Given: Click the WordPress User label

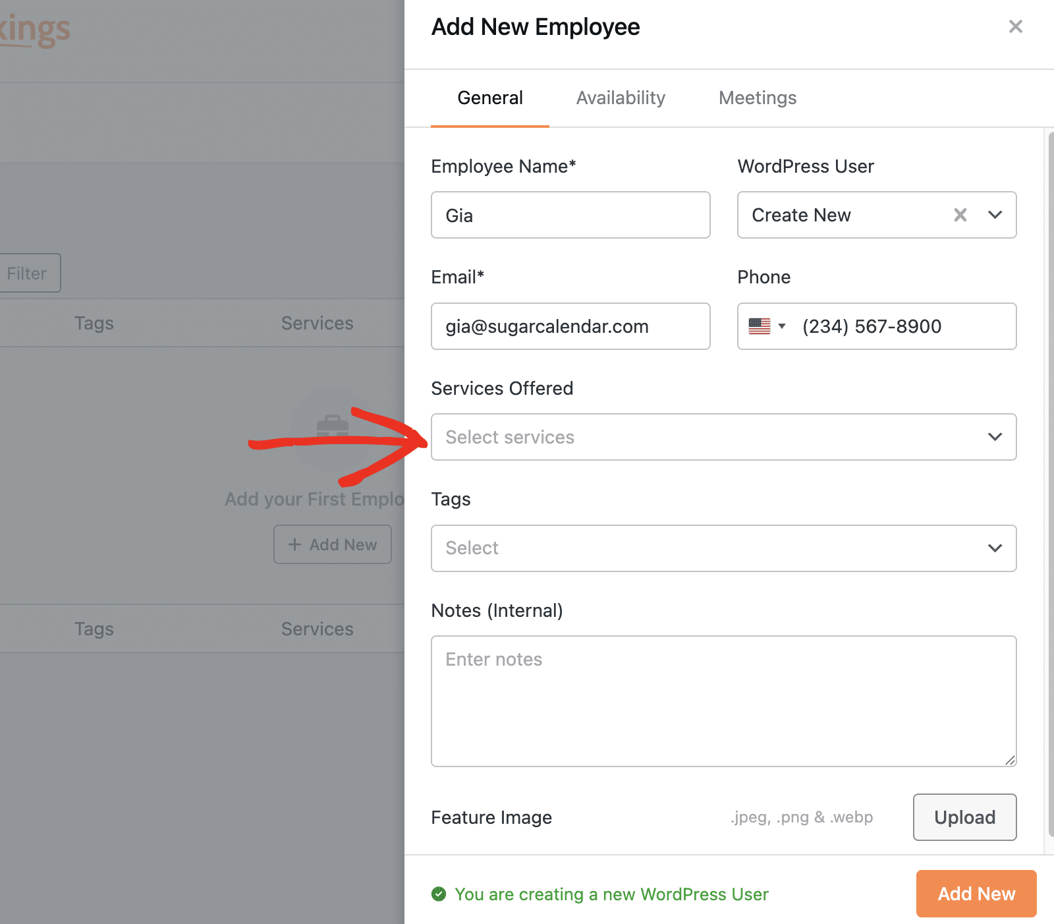Looking at the screenshot, I should (x=806, y=166).
